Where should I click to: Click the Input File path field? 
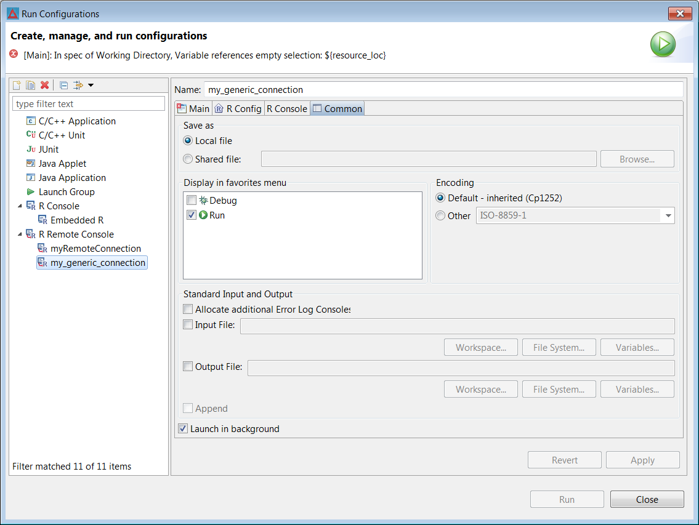(458, 326)
